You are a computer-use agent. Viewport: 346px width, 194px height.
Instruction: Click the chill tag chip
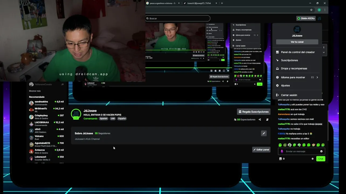coord(113,119)
